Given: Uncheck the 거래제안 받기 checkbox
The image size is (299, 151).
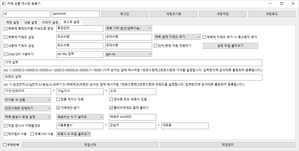Looking at the screenshot, I should (59, 108).
